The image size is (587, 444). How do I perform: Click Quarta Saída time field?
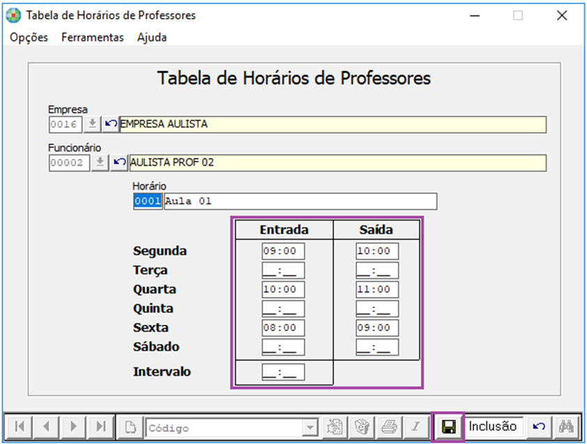pos(377,289)
